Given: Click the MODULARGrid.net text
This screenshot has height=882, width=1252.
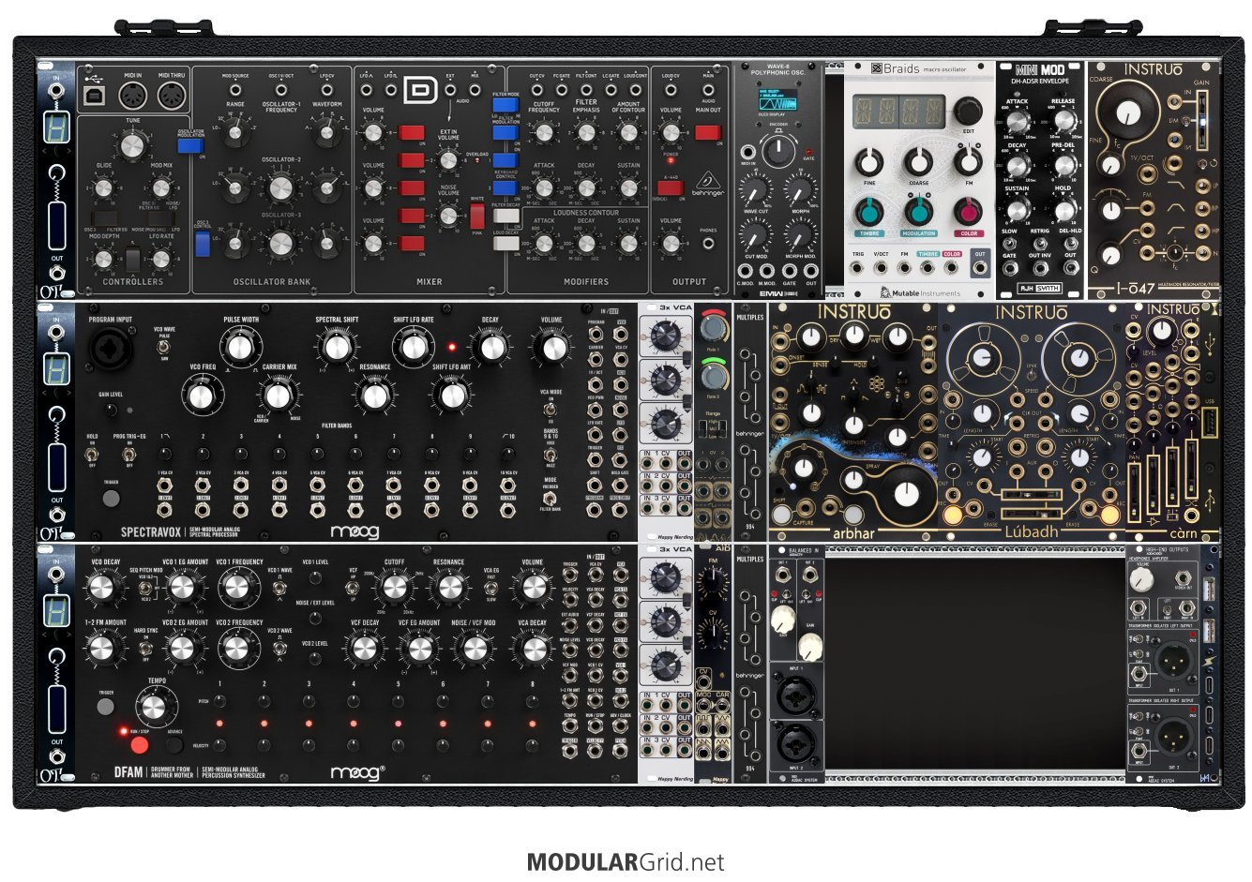Looking at the screenshot, I should [x=626, y=861].
